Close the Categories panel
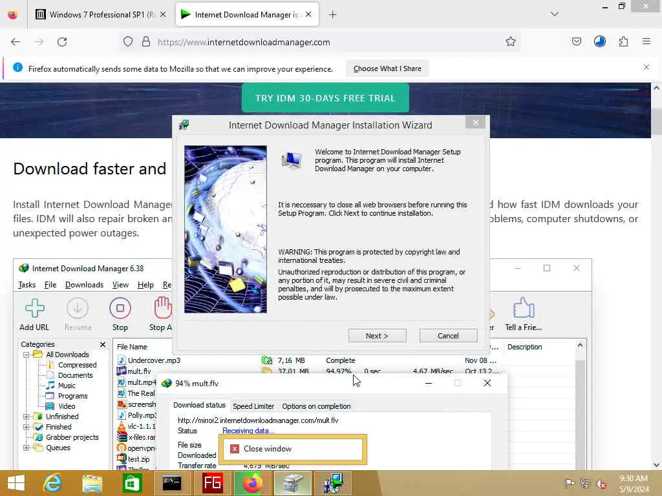662x496 pixels. point(103,345)
